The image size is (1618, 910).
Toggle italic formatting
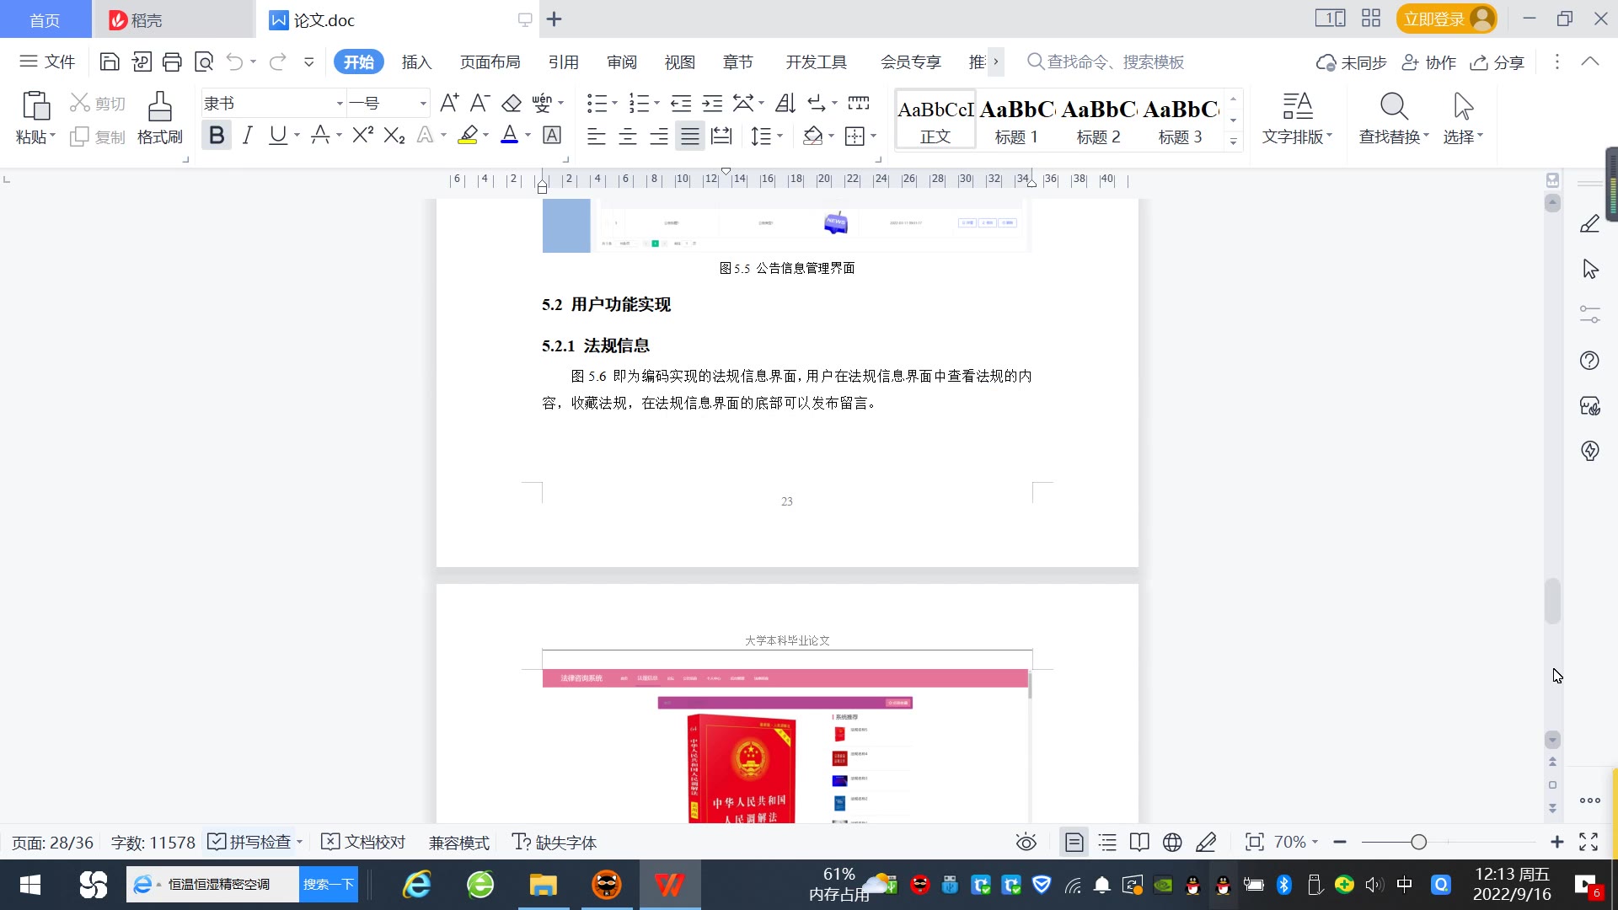(247, 136)
